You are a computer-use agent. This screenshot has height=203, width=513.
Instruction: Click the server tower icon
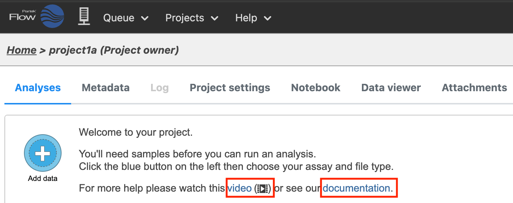click(x=84, y=17)
